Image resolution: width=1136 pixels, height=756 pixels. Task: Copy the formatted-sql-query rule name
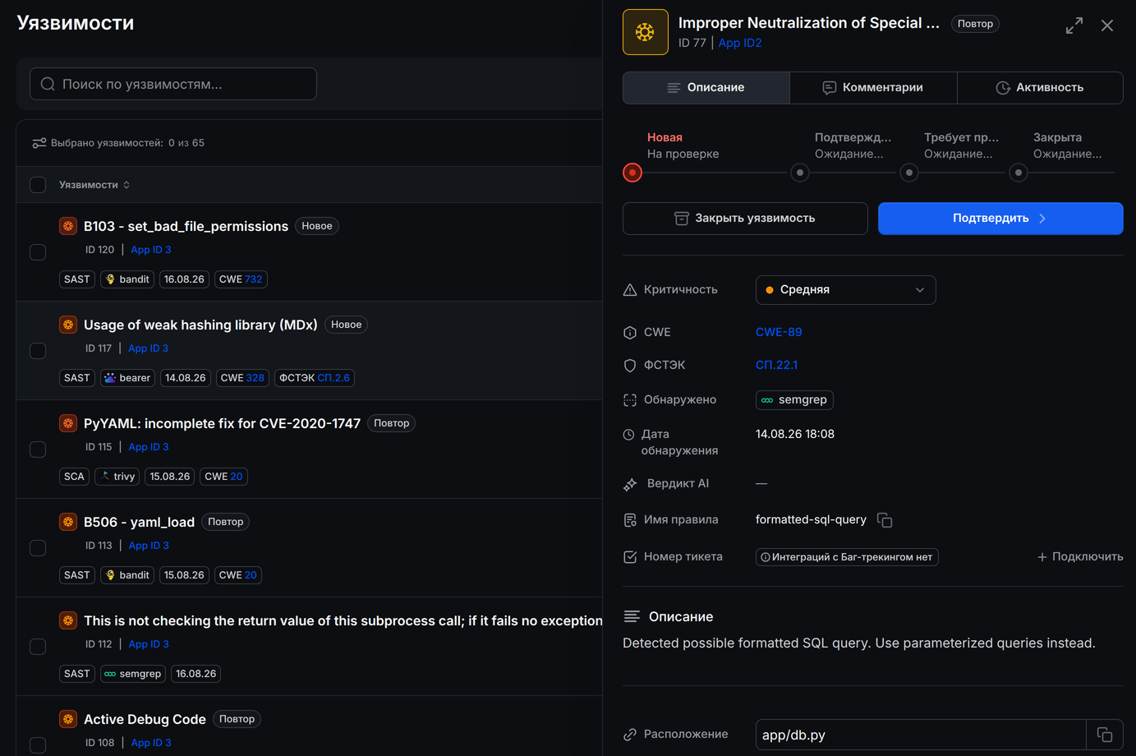885,520
